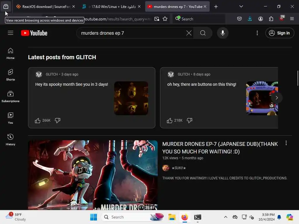Click the page vertical scrollbar
Viewport: 299px width, 224px height.
click(298, 78)
